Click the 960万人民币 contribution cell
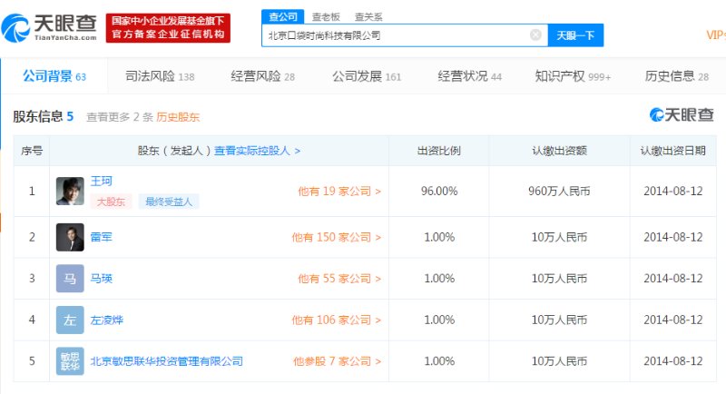 point(559,192)
